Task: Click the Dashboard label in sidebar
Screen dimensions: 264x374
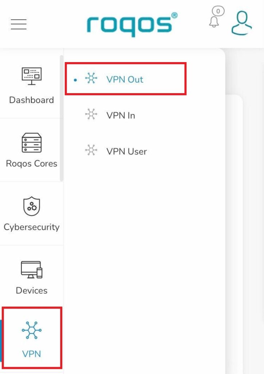Action: point(32,100)
